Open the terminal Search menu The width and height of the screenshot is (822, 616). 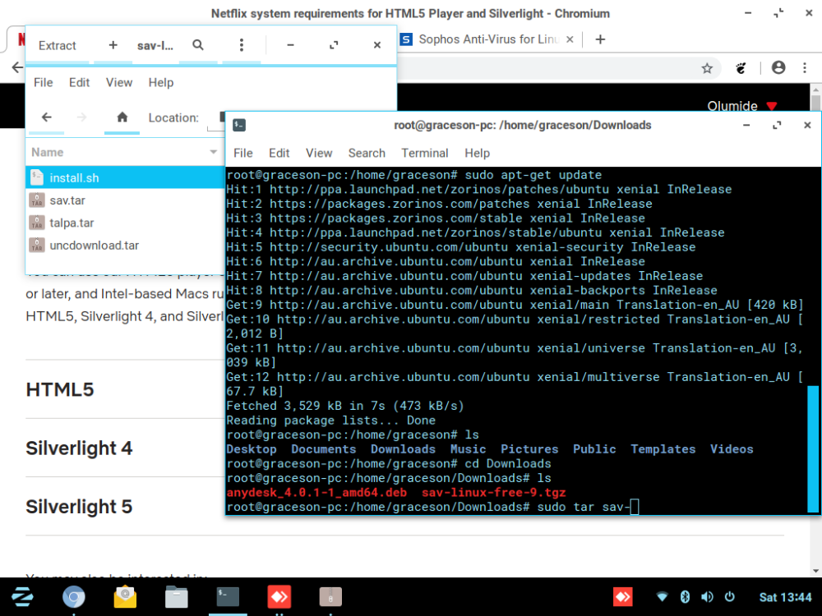click(x=367, y=154)
